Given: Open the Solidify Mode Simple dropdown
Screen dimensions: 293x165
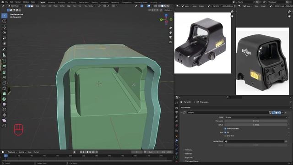Looking at the screenshot, I should click(256, 117).
